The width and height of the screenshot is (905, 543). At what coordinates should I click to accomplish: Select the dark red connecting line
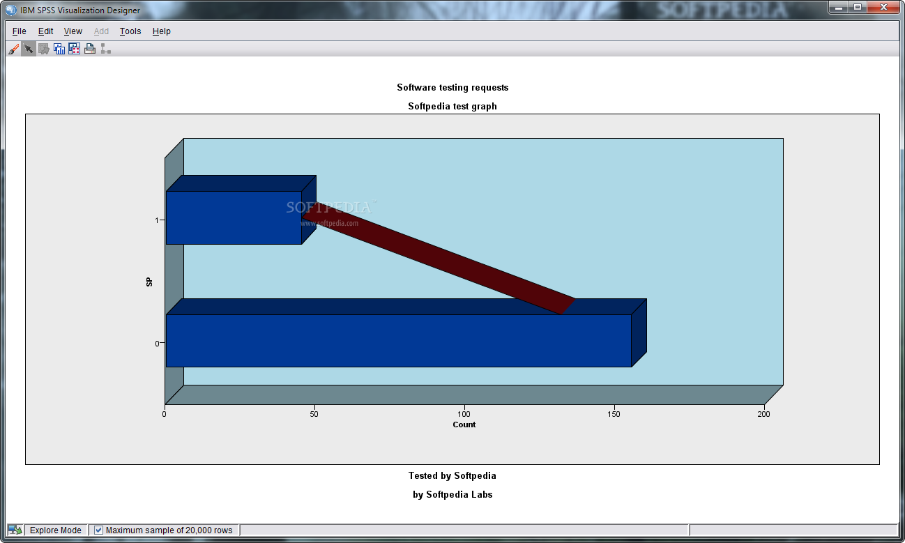[x=439, y=259]
